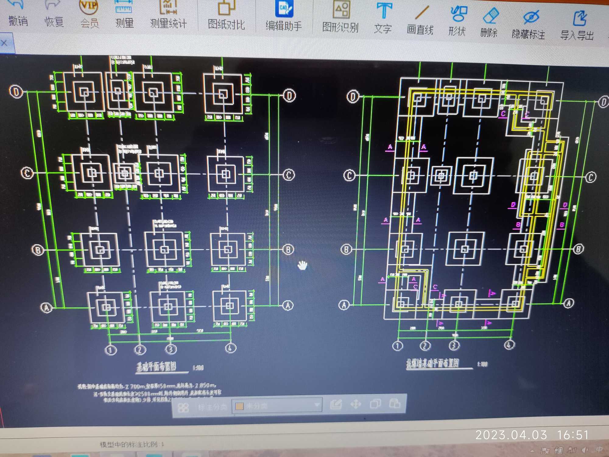Screen dimensions: 609x457
Task: Click edit annotation pencil icon in floating bar
Action: point(336,405)
